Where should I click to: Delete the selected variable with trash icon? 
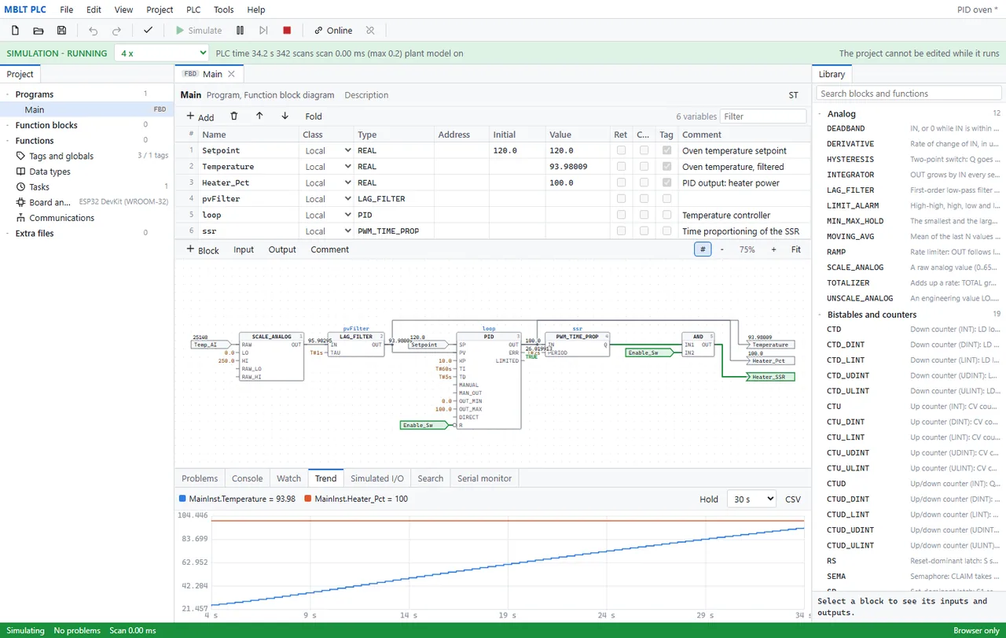[x=234, y=116]
